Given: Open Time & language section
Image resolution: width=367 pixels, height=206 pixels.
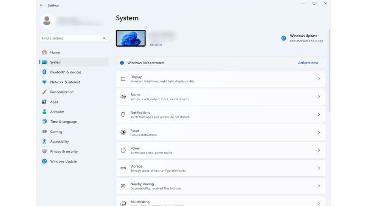Looking at the screenshot, I should (x=63, y=122).
